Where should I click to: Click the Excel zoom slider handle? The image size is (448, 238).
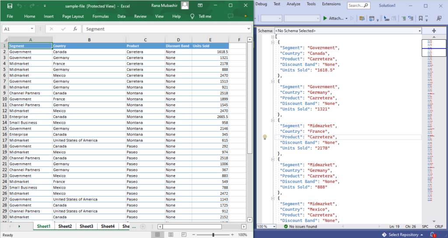pyautogui.click(x=213, y=235)
